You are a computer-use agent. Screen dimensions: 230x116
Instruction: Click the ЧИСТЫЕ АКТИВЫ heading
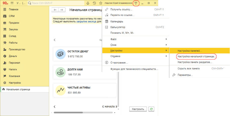coord(79,88)
